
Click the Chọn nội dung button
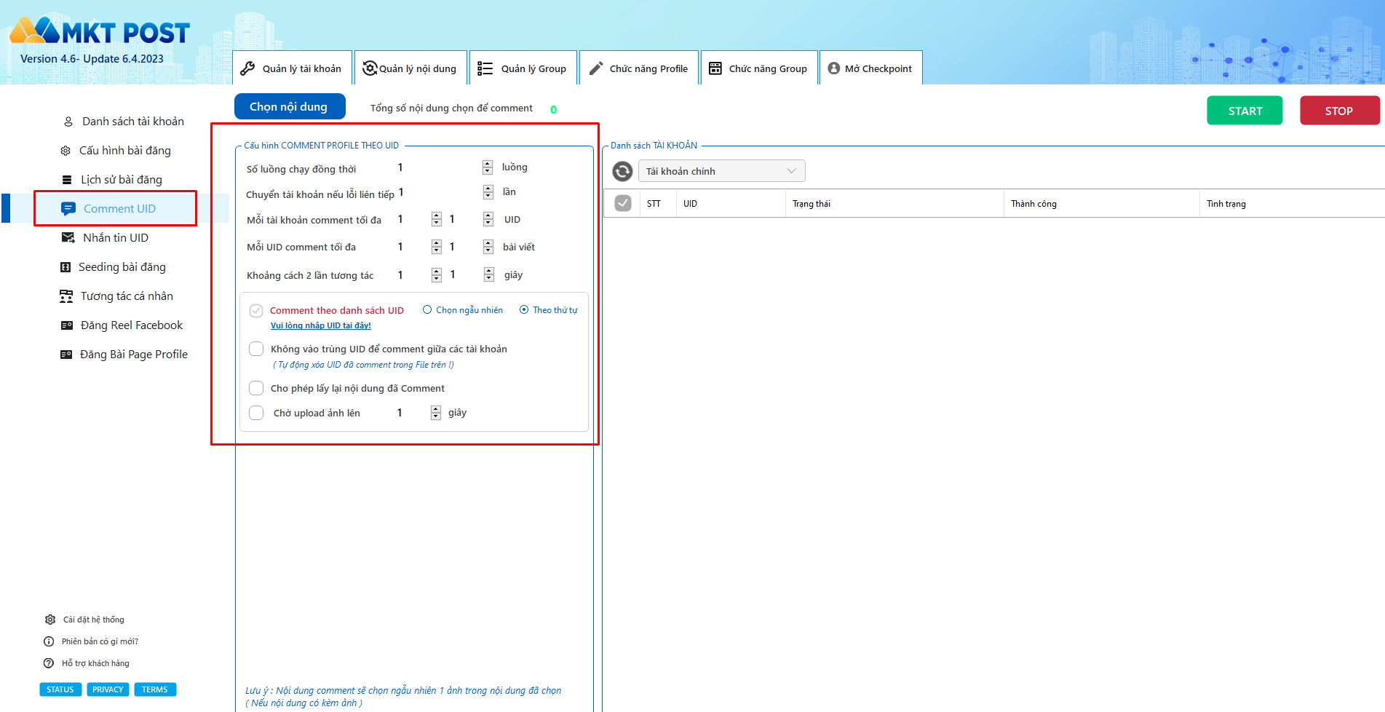coord(289,107)
